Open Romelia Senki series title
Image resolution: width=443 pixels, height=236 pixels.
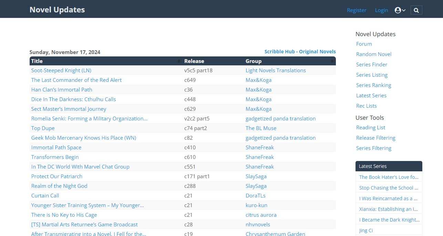[x=89, y=119]
